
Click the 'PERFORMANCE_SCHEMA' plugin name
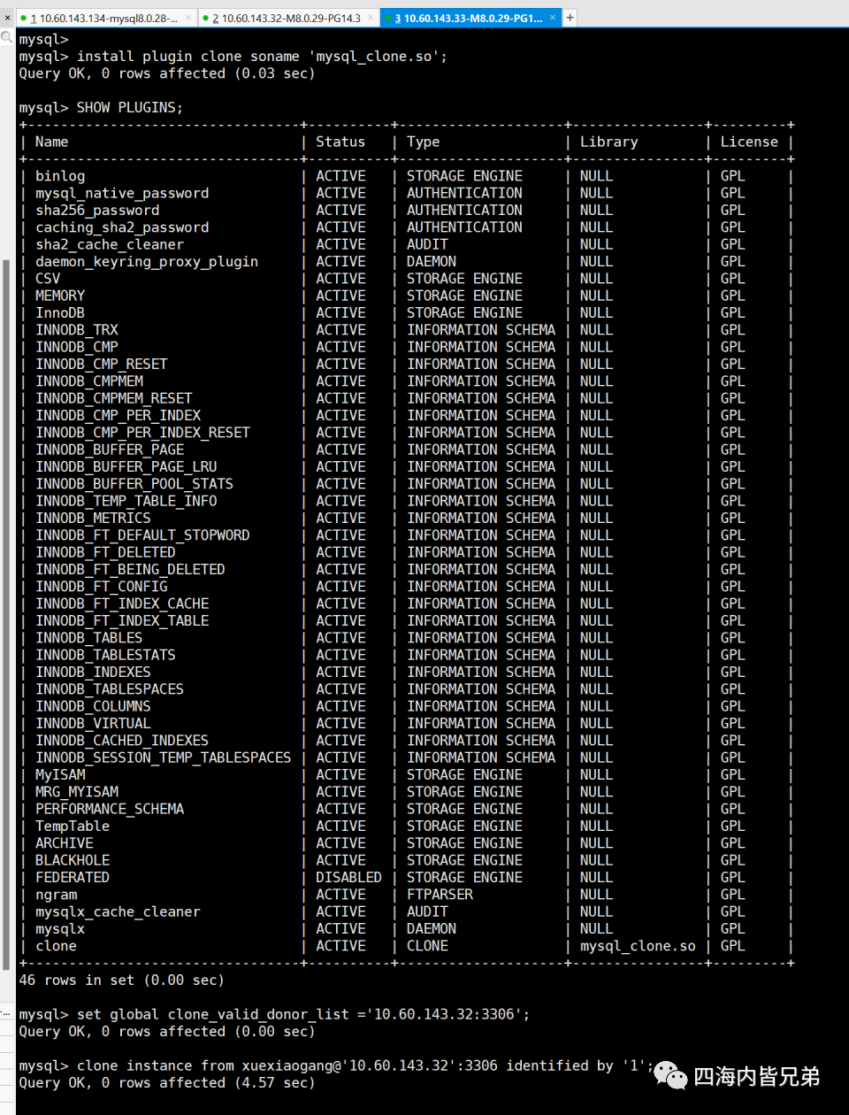110,809
